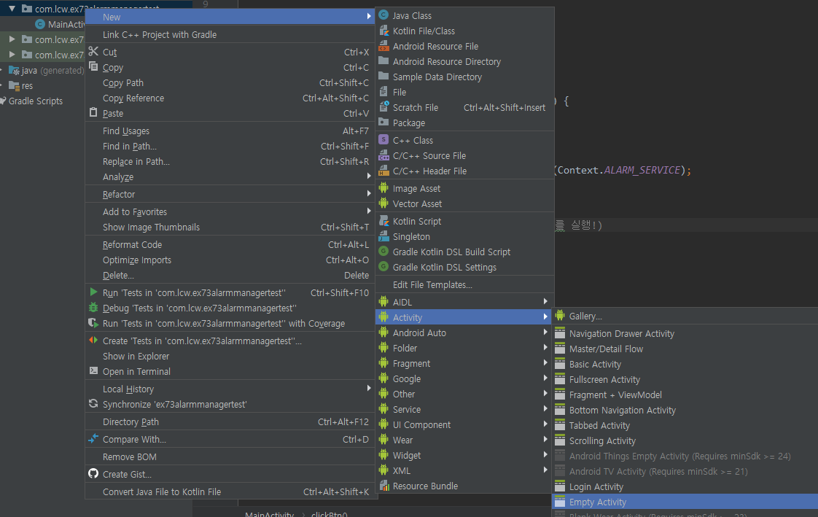818x517 pixels.
Task: Click the C++ Class icon
Action: click(383, 140)
